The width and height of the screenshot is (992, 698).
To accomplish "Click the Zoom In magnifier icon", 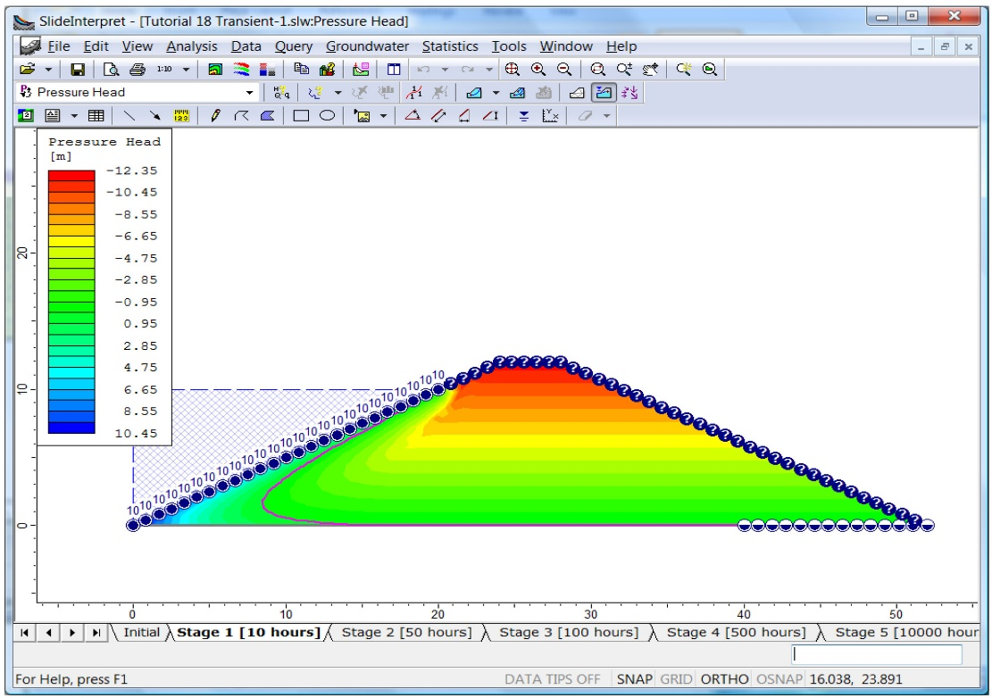I will [538, 69].
